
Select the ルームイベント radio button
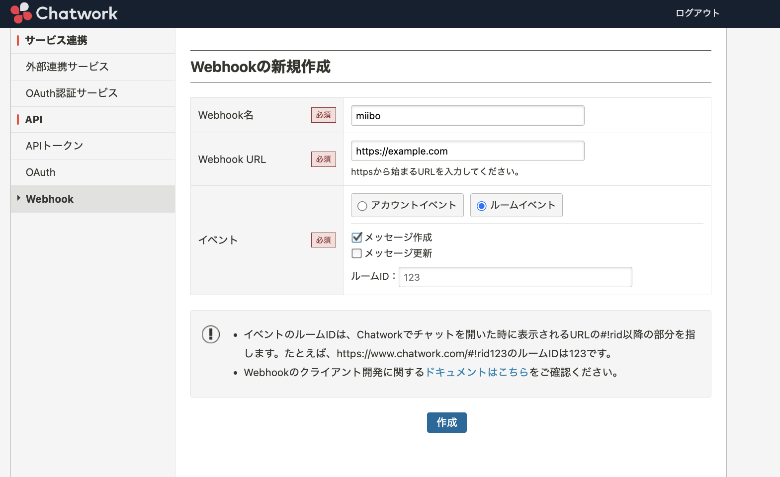click(x=482, y=206)
